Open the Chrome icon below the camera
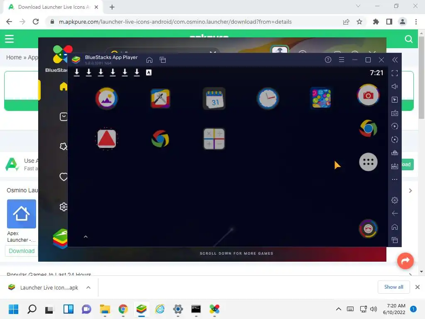This screenshot has height=319, width=425. click(x=368, y=128)
